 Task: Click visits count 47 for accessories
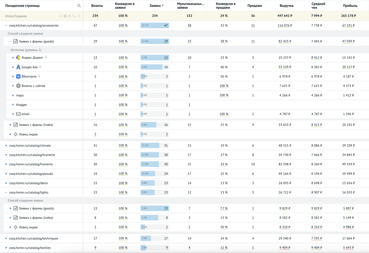(x=95, y=26)
